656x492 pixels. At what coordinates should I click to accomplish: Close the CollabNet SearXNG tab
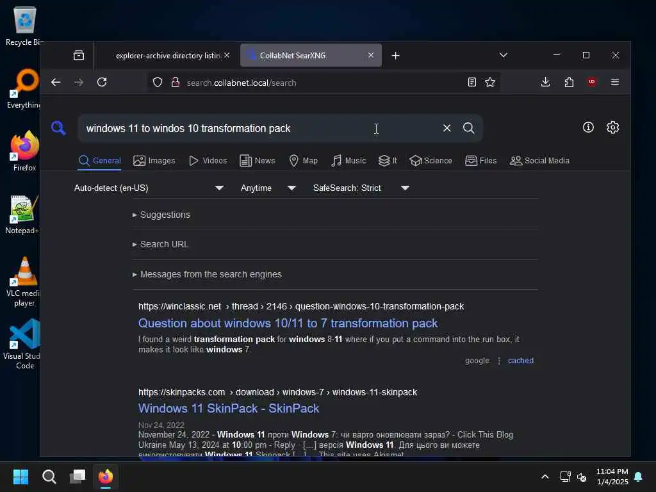(371, 55)
